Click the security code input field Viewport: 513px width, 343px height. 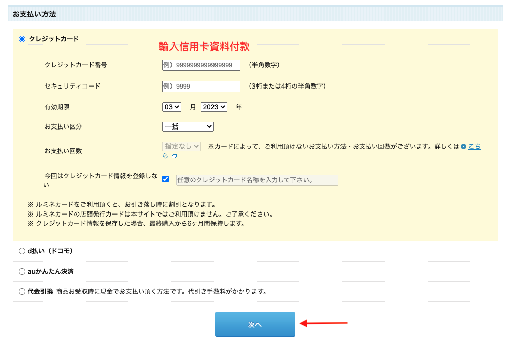(201, 87)
